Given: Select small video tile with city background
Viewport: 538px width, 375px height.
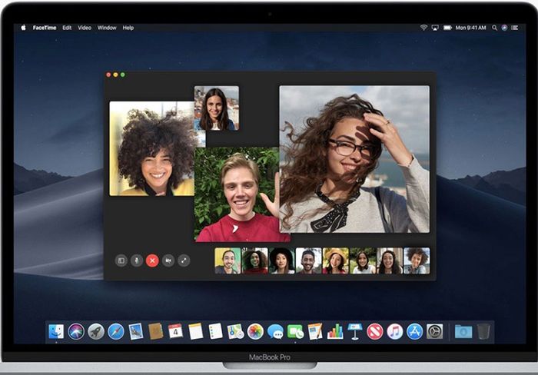Looking at the screenshot, I should (x=217, y=108).
